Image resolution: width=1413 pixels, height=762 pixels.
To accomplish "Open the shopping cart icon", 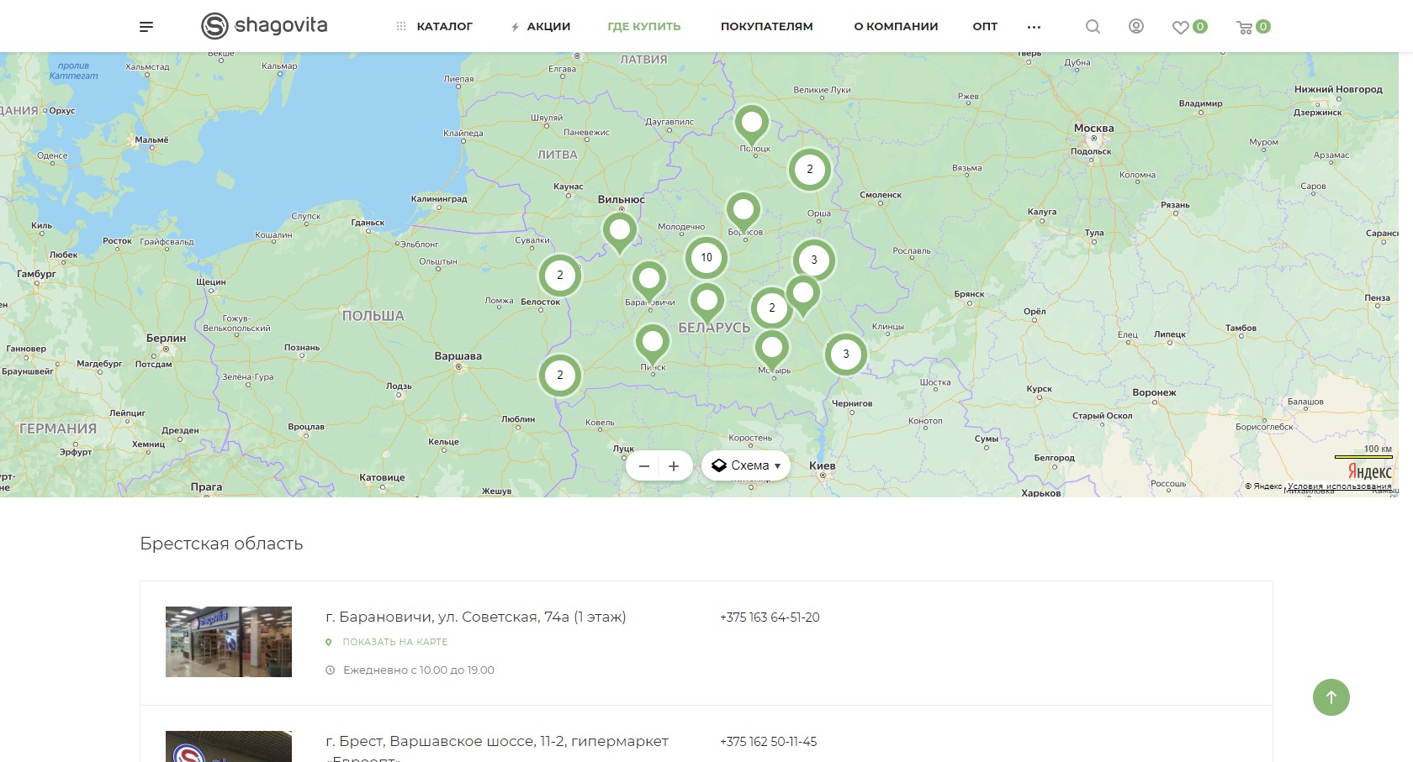I will (x=1245, y=27).
